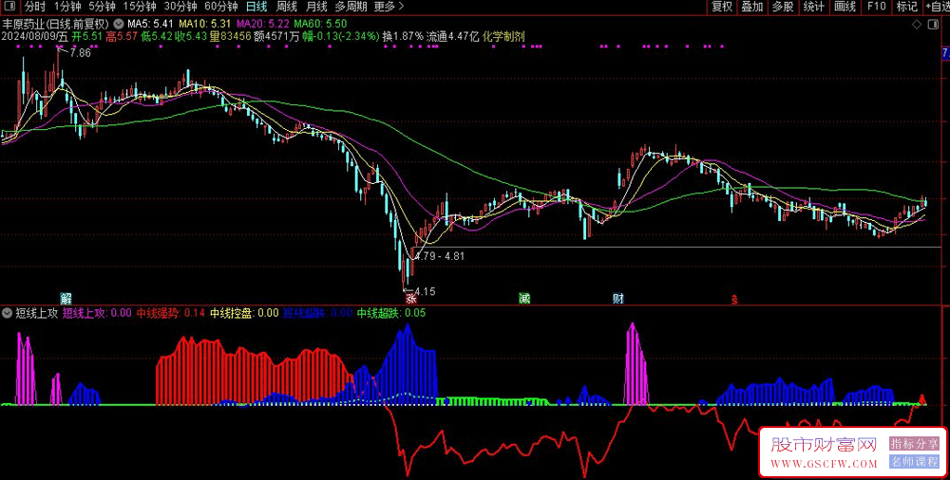Click the MA20: 5.22 label

262,25
